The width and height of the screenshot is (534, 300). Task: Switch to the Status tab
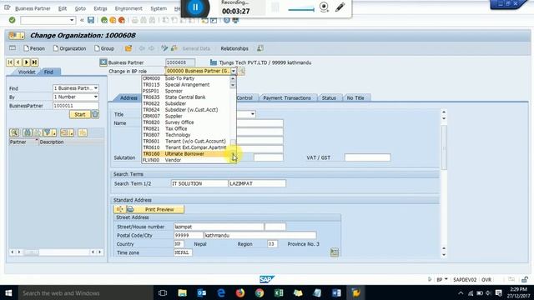(x=329, y=97)
